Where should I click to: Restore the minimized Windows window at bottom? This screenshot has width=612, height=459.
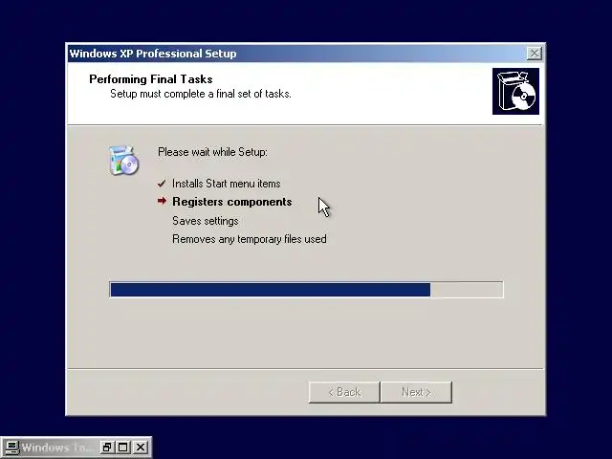[x=106, y=448]
